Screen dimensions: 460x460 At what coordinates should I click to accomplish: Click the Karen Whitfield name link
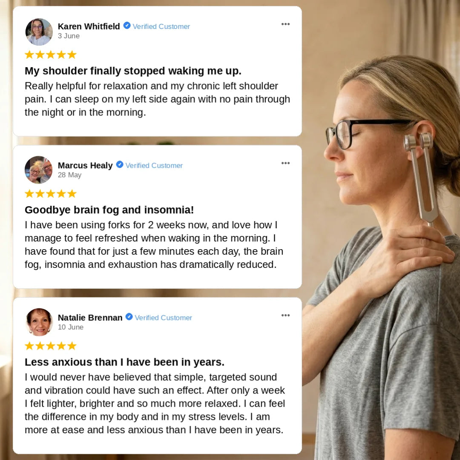click(89, 26)
